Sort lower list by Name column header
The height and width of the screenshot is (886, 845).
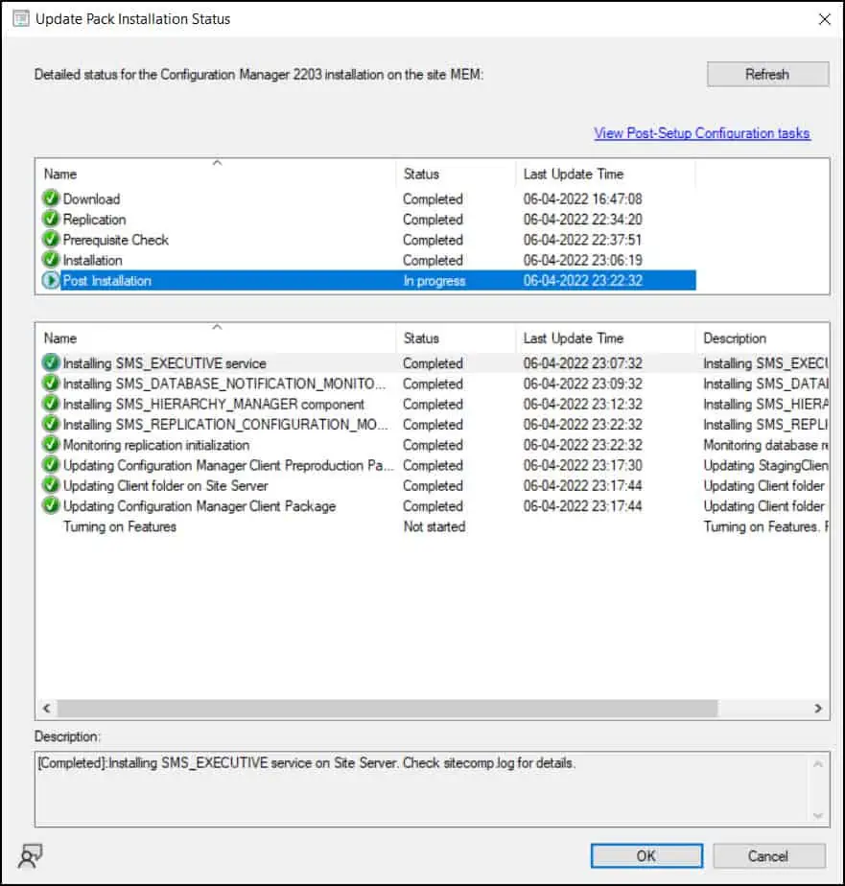coord(218,338)
